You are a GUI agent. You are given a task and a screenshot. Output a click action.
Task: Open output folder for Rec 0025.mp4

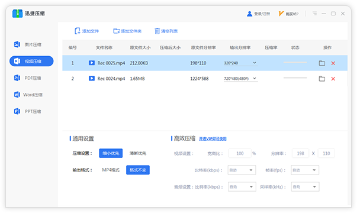coord(321,63)
